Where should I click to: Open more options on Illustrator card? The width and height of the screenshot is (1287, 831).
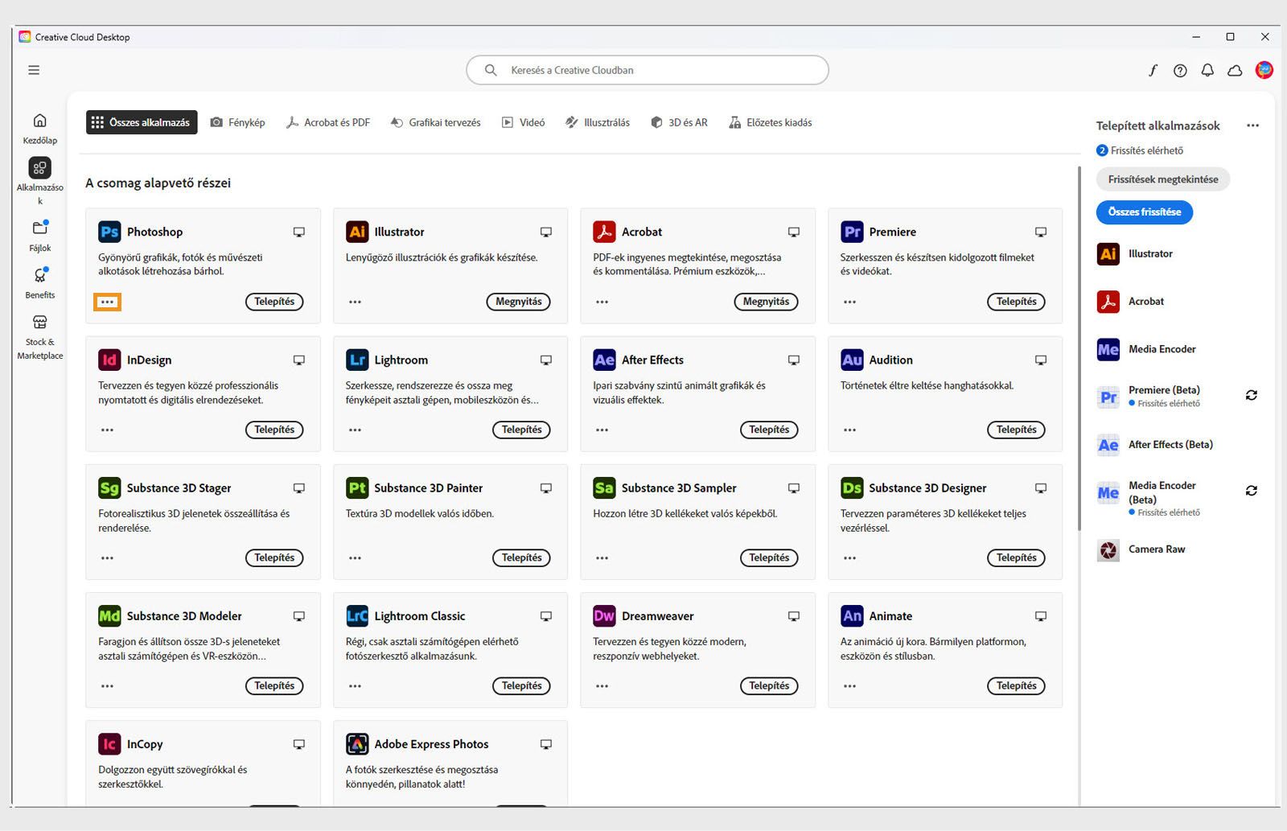tap(355, 302)
